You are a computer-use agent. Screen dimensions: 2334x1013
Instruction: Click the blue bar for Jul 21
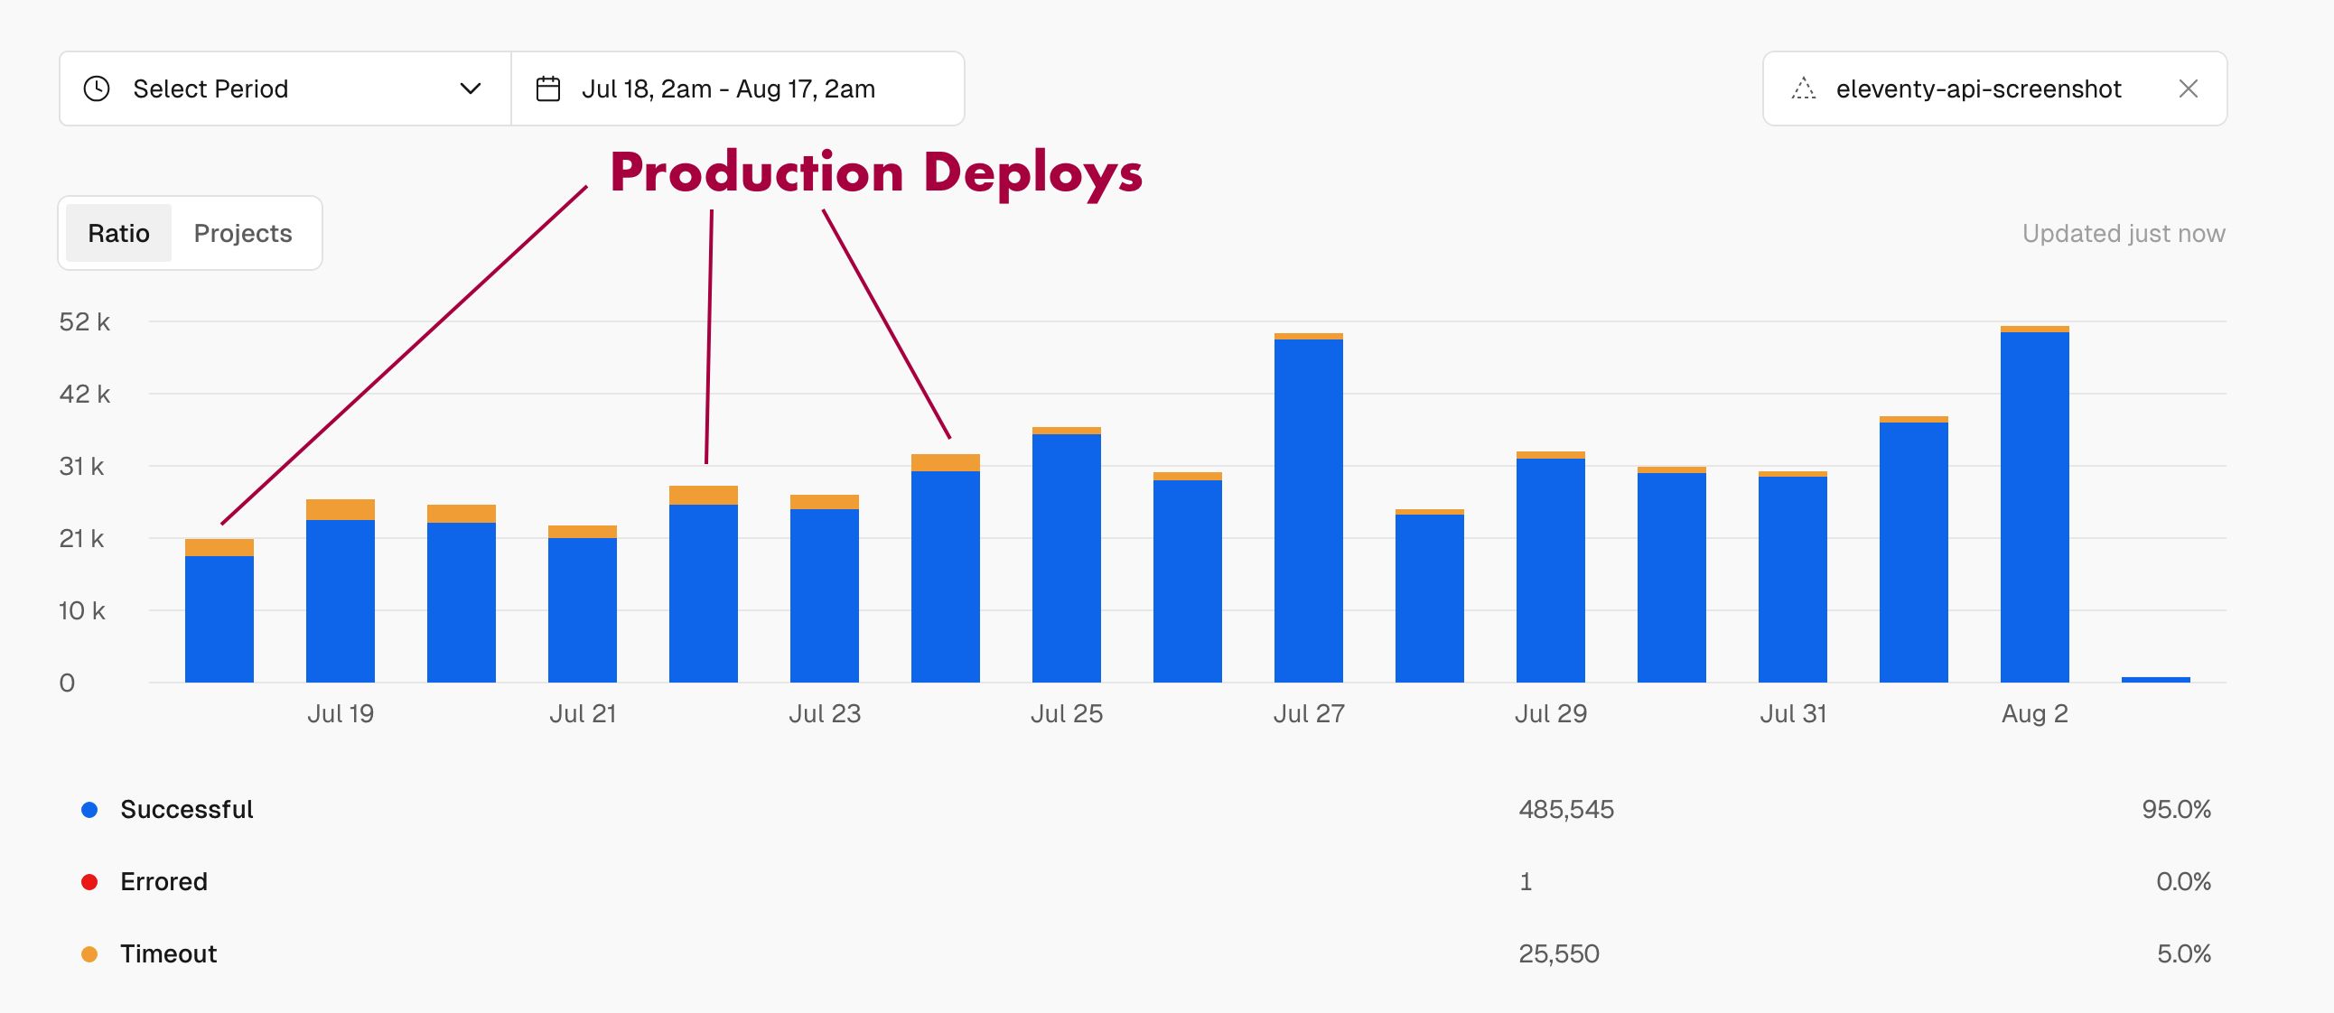(x=583, y=610)
